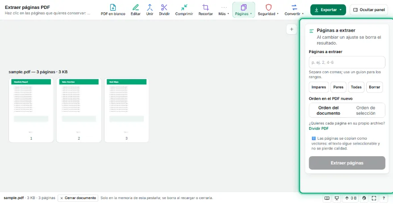Click Cerrar documento button
Viewport: 393px width, 204px height.
(x=78, y=198)
